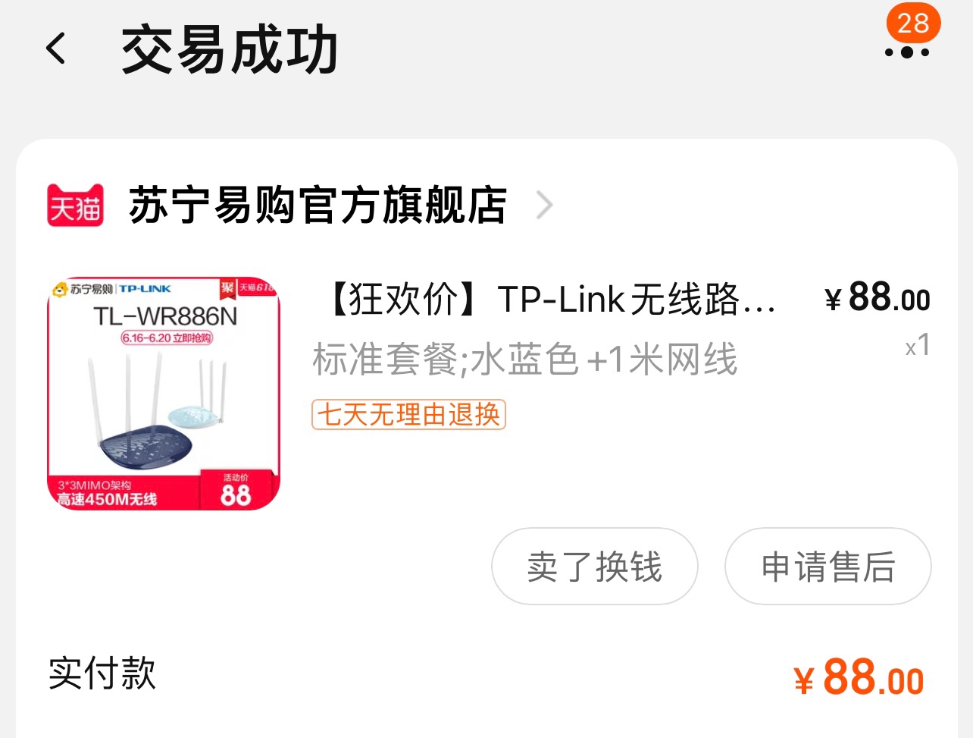Tap the 活动价 88 badge on thumbnail

pyautogui.click(x=236, y=490)
